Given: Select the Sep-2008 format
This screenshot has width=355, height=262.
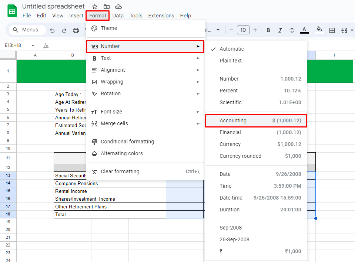Looking at the screenshot, I should pos(256,228).
